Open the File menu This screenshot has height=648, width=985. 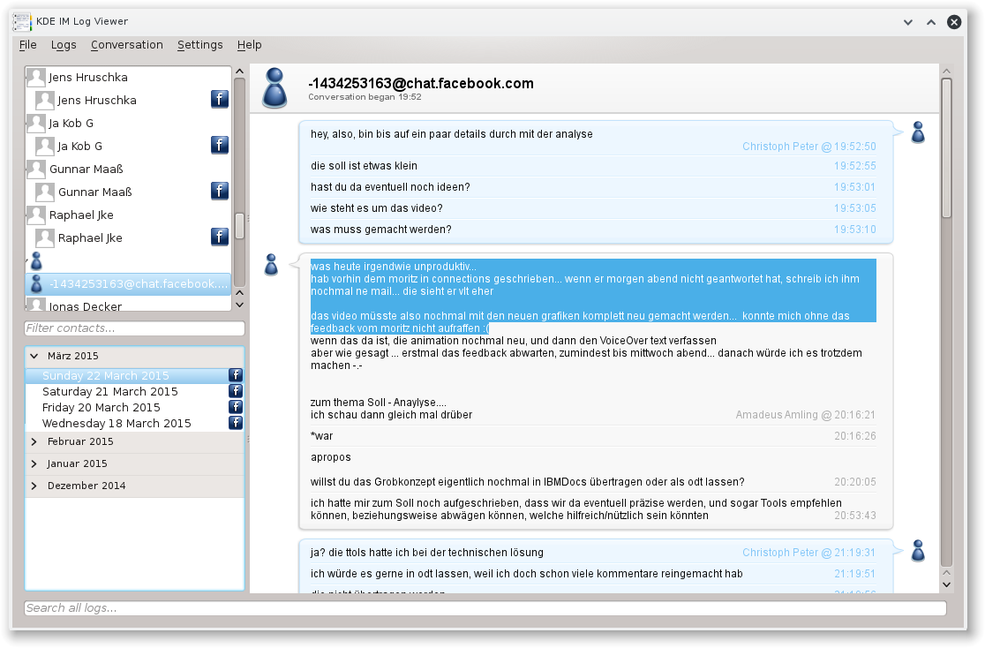pos(27,45)
